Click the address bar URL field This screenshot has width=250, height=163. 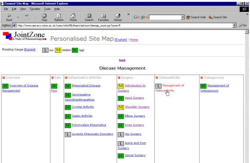point(123,25)
